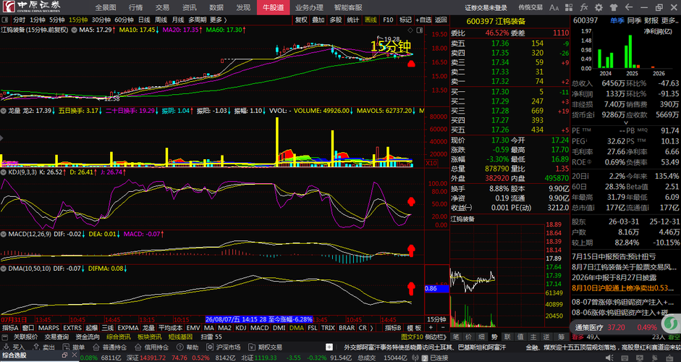681x362 pixels.
Task: Expand more indicator tabs arrow after CR
Action: pyautogui.click(x=372, y=328)
